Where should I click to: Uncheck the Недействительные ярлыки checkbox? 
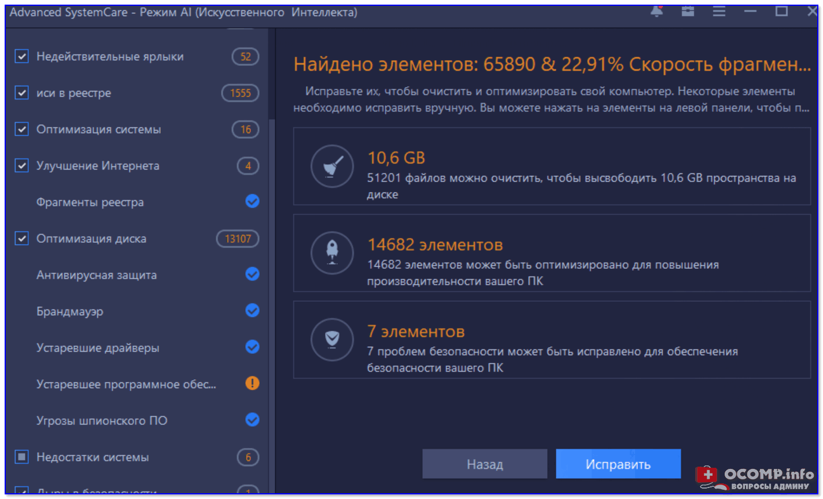coord(22,57)
